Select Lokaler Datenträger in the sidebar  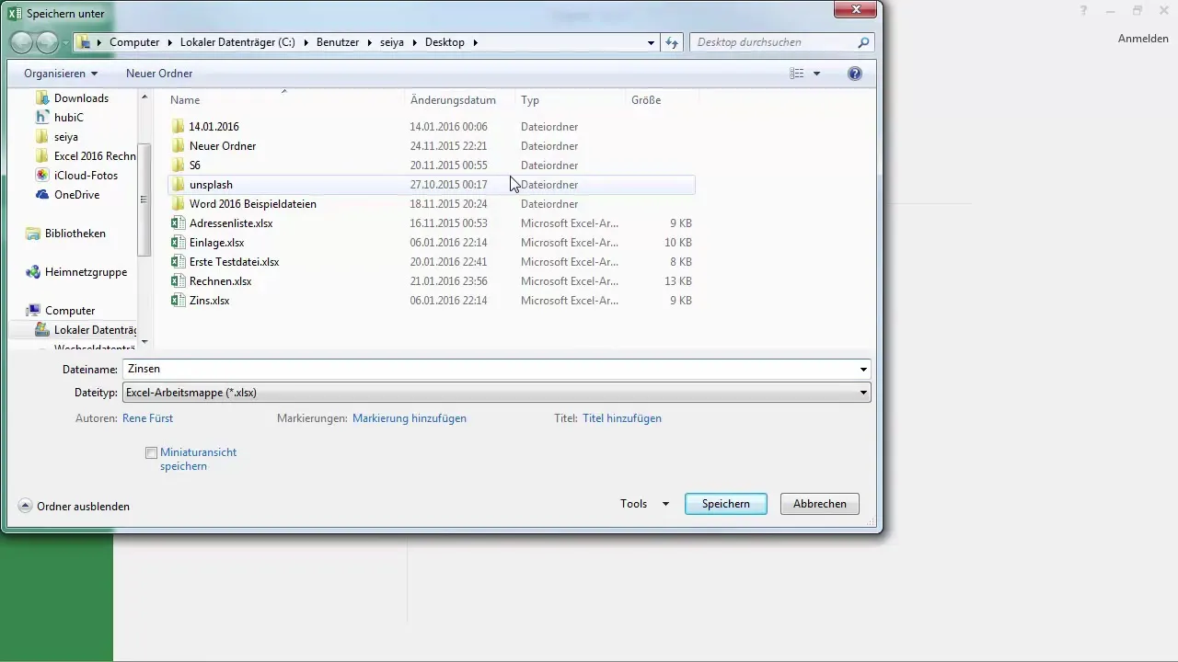coord(95,330)
